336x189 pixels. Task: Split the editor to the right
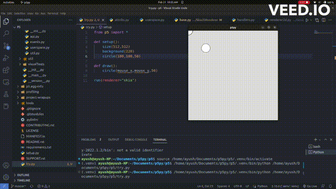[323, 20]
